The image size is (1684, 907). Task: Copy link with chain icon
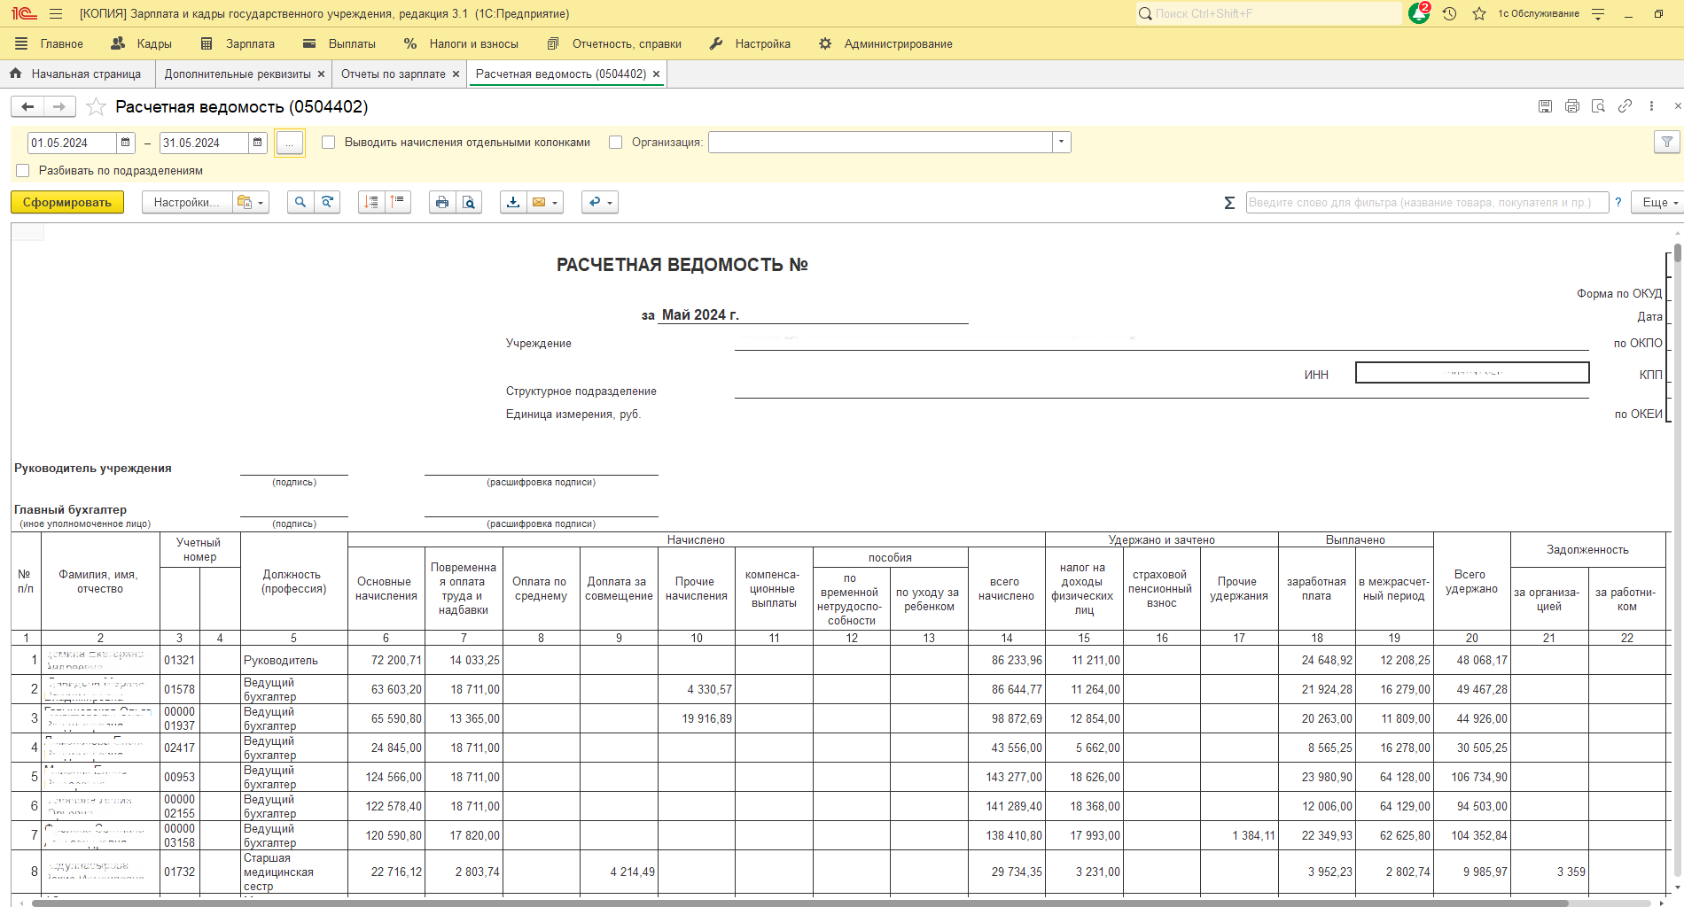coord(1625,106)
